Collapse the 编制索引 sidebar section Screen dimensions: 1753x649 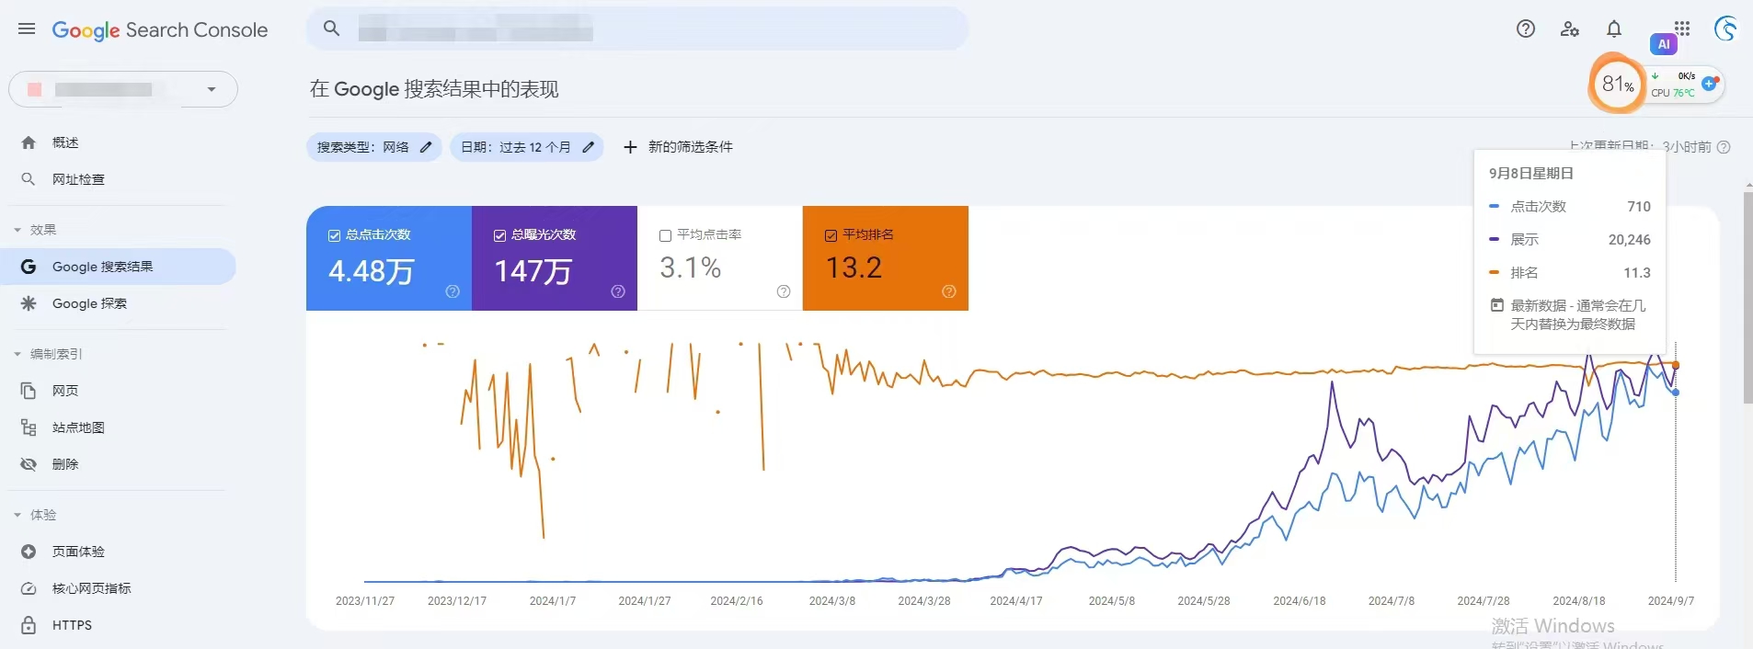click(17, 354)
